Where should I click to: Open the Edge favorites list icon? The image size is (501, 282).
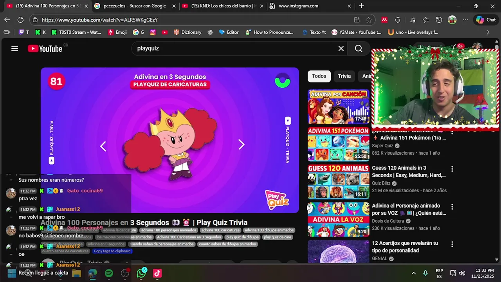(x=426, y=20)
